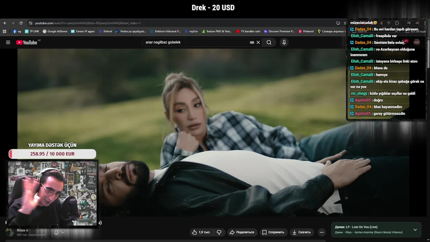Image resolution: width=430 pixels, height=242 pixels.
Task: Install app icon in address bar
Action: click(x=338, y=23)
